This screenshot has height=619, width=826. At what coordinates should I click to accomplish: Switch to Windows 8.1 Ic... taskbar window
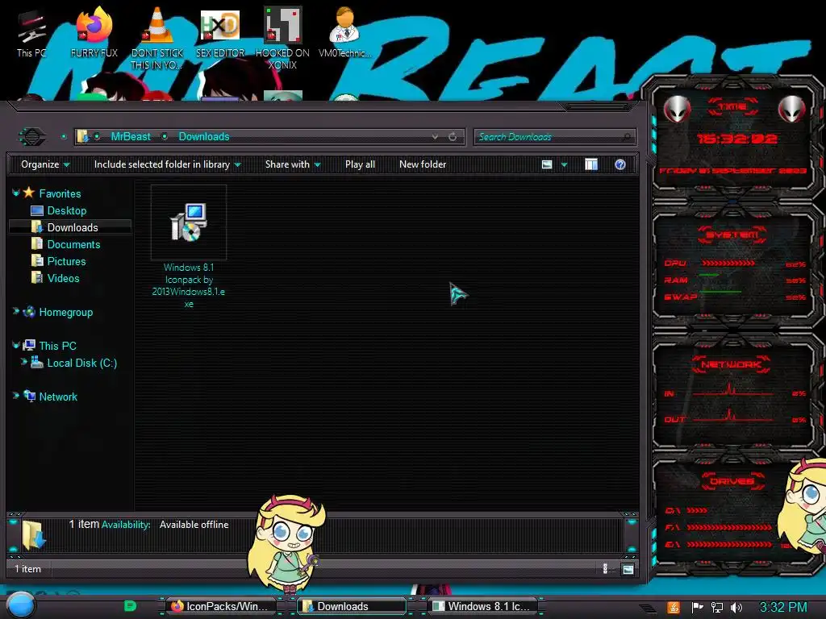(482, 606)
